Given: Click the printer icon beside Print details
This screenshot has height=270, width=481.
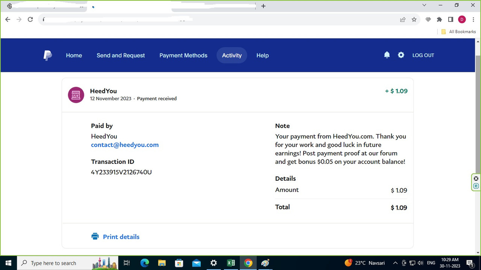Looking at the screenshot, I should pos(95,237).
